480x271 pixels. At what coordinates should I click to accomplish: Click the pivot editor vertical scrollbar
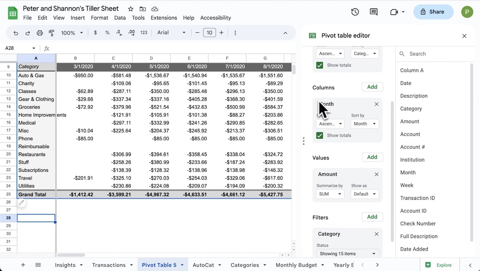coord(392,172)
